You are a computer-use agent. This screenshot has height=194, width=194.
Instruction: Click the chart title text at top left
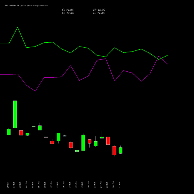tap(26, 6)
